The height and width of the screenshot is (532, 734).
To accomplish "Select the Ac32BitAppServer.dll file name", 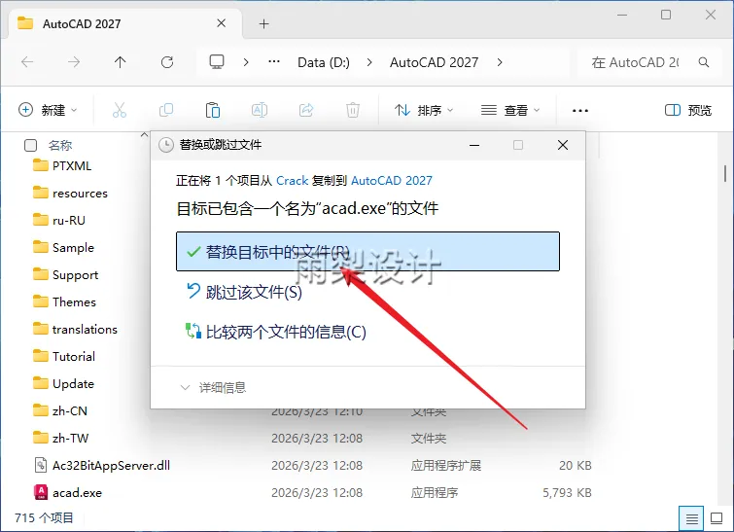I will (111, 465).
